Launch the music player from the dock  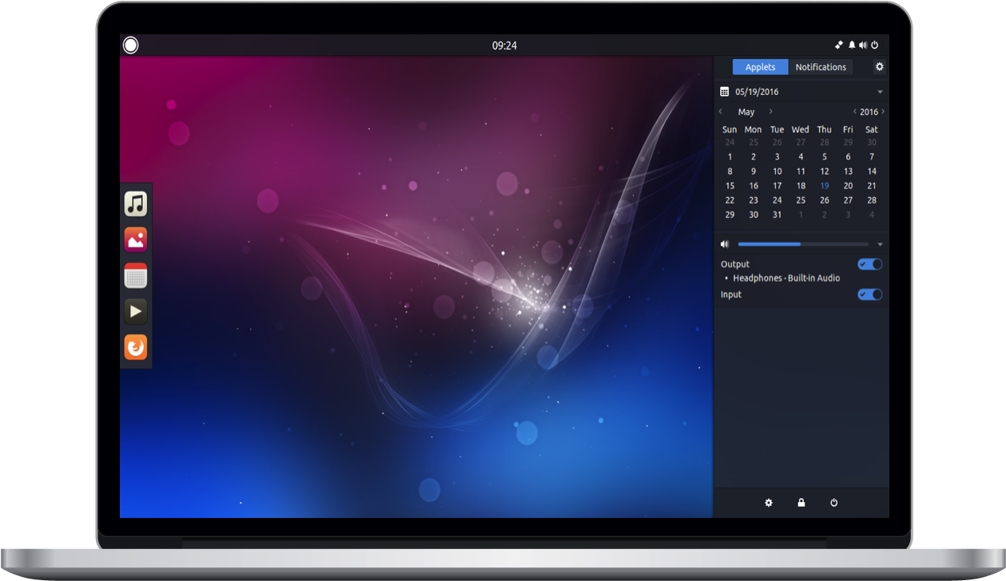(135, 204)
